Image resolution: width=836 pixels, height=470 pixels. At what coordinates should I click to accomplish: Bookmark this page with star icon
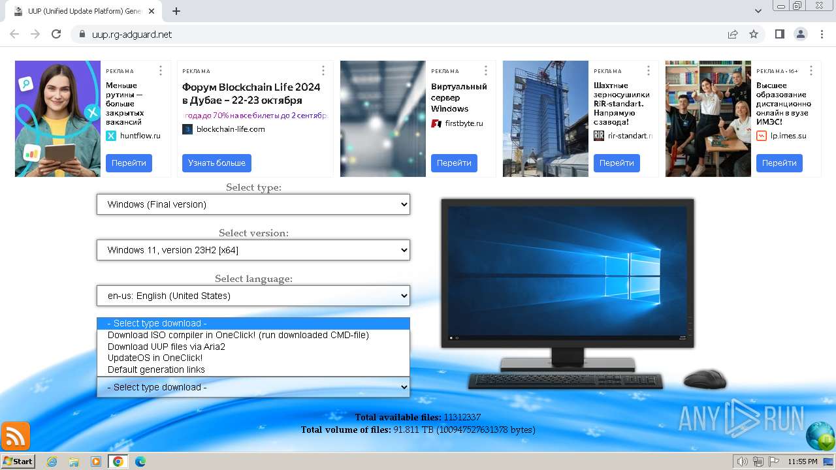point(754,34)
